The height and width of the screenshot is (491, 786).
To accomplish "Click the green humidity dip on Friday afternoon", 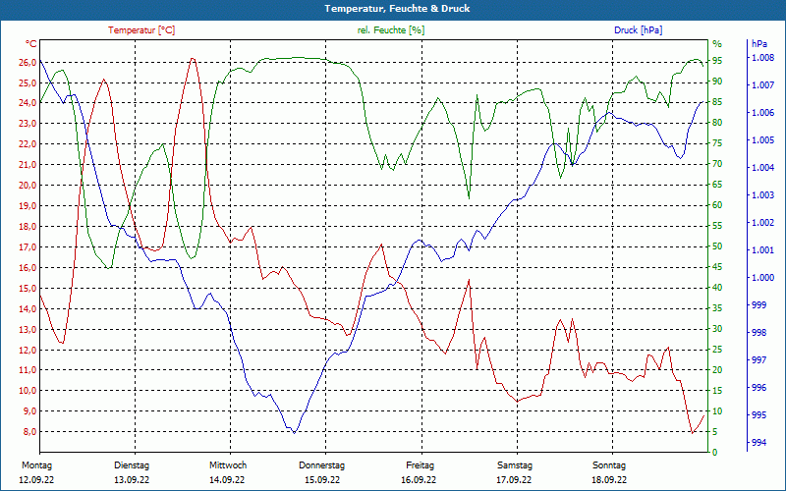I will (x=469, y=198).
